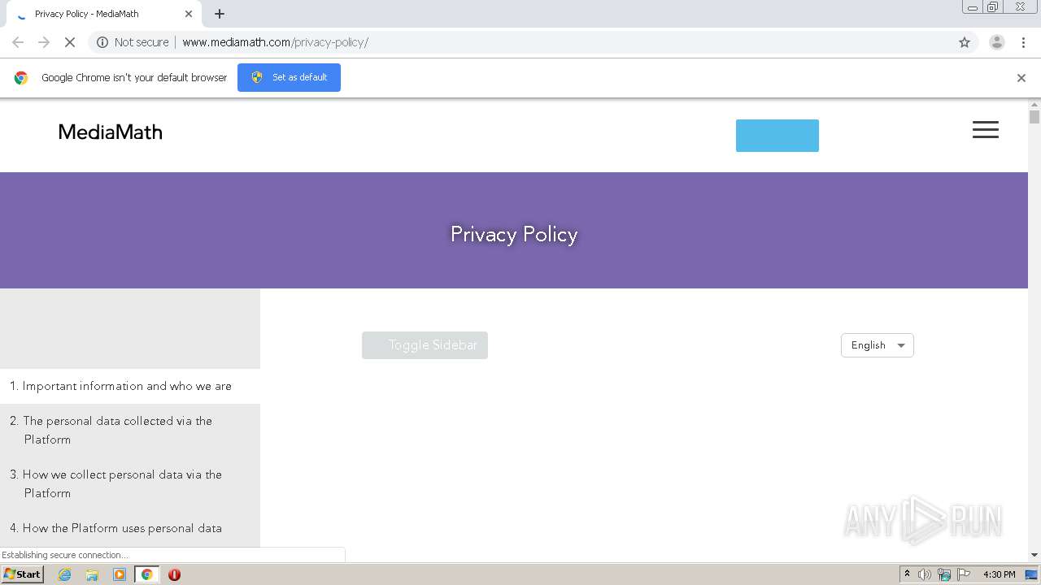Set Chrome as default browser
This screenshot has width=1041, height=585.
[x=289, y=77]
